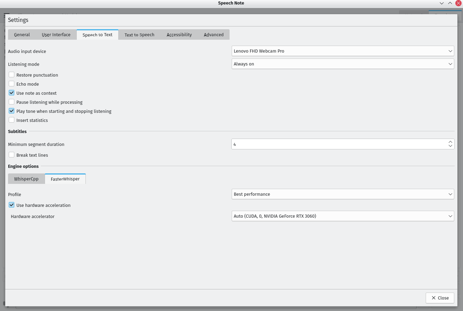Click the Settings dialog title

pyautogui.click(x=18, y=20)
